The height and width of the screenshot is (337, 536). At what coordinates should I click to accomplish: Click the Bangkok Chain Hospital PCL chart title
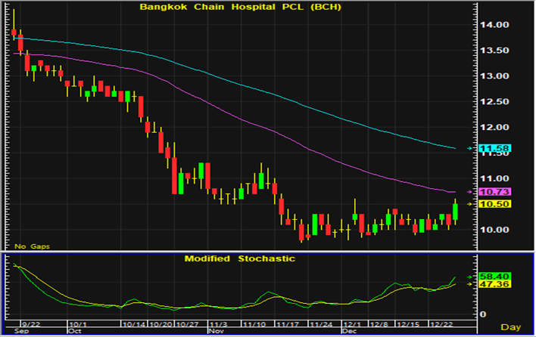(241, 8)
